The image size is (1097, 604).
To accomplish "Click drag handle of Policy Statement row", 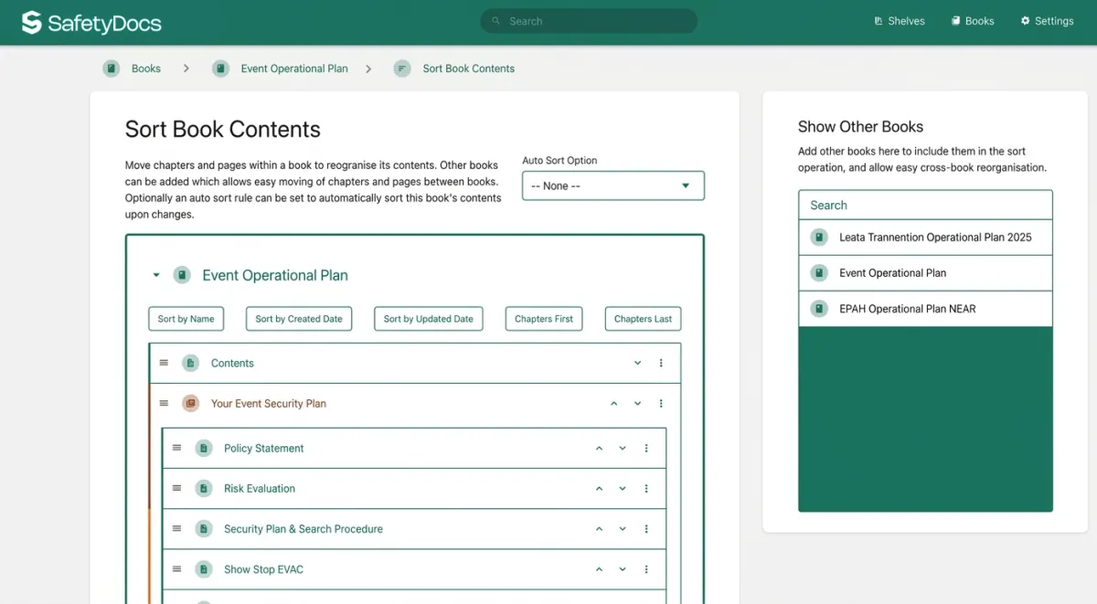I will point(177,448).
